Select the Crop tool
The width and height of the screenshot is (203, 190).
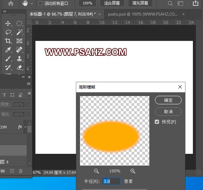click(x=8, y=41)
